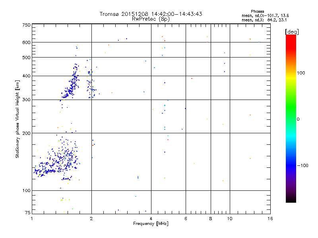The width and height of the screenshot is (318, 238).
Task: Click the '600' height tick label
Action: tap(26, 42)
